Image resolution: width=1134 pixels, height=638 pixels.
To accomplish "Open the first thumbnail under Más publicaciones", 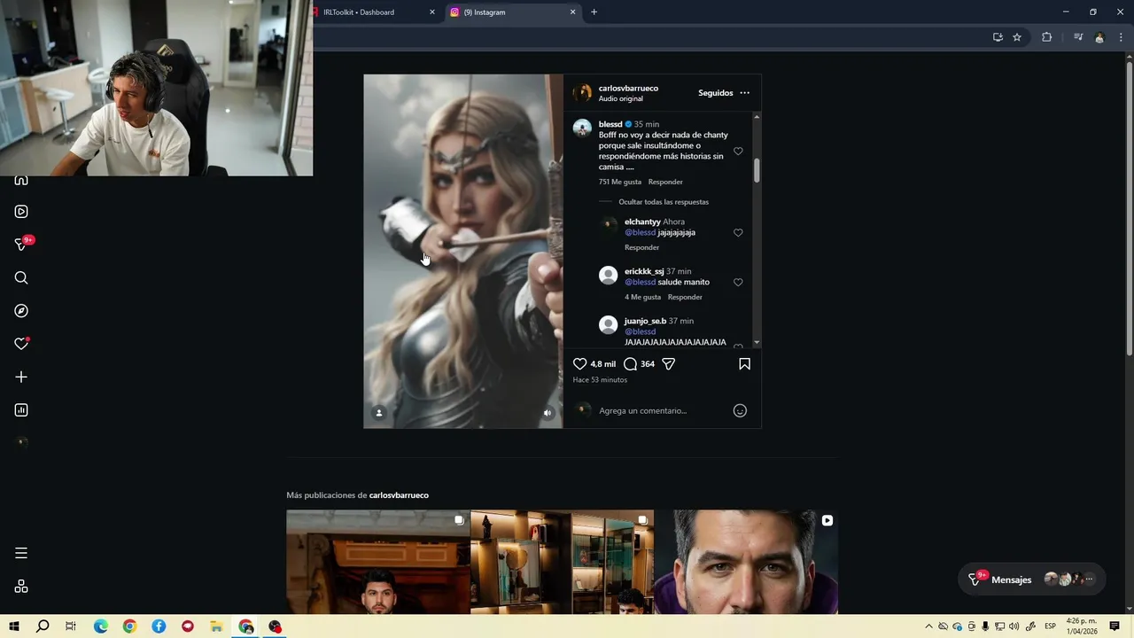I will click(x=378, y=562).
